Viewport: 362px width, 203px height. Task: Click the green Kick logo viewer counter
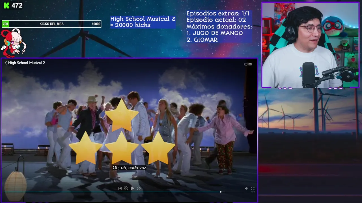[13, 5]
